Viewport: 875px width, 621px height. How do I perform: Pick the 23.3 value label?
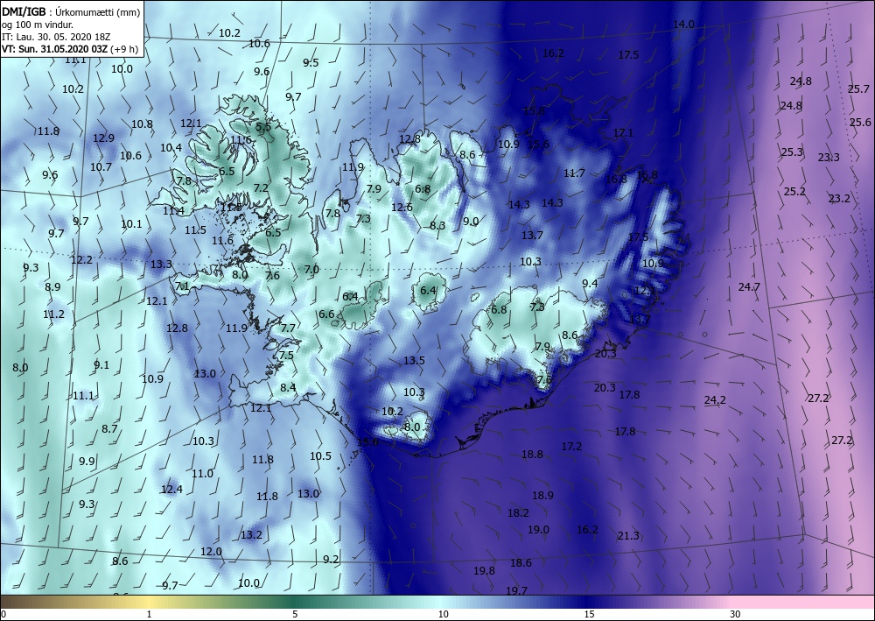click(829, 158)
